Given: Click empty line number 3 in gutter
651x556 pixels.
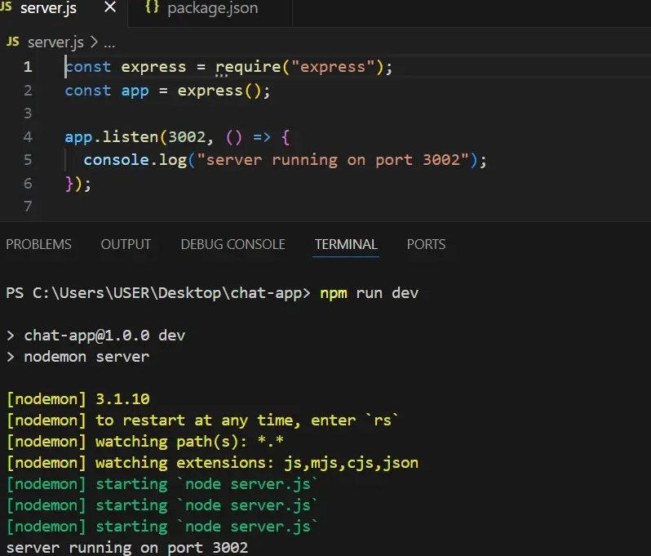Looking at the screenshot, I should point(28,113).
